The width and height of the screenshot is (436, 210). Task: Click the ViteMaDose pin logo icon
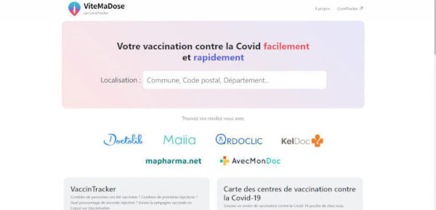[74, 8]
